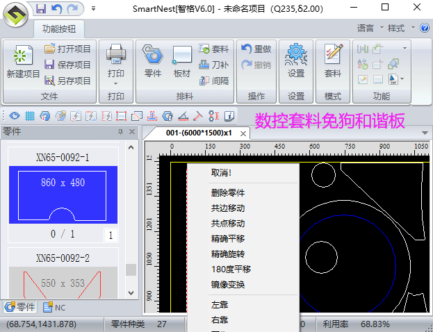433x332 pixels.
Task: Click the angle measurement protractor icon
Action: coord(183,116)
